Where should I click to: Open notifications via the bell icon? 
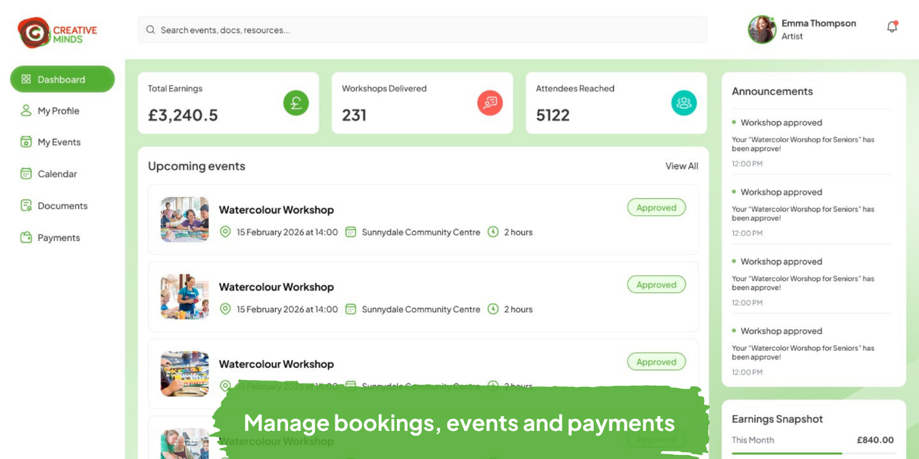(892, 27)
